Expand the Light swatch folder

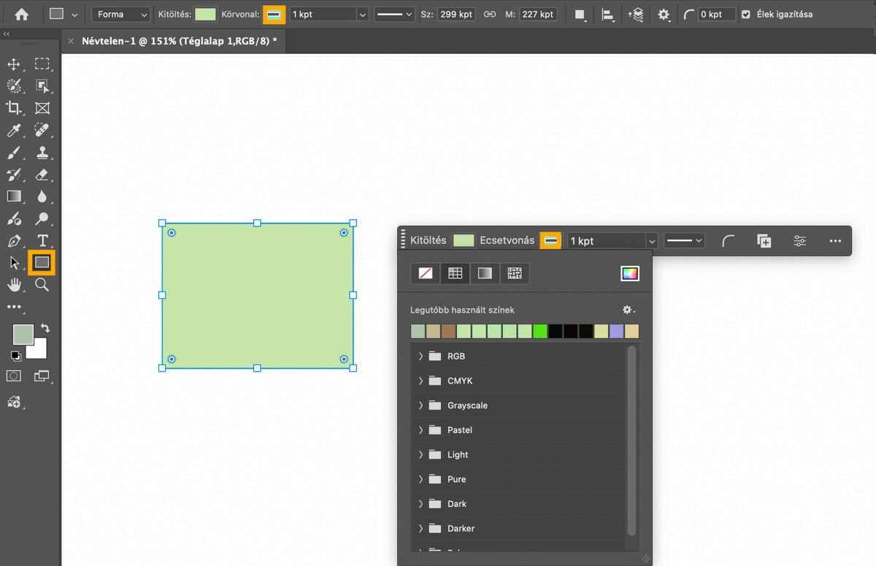click(420, 454)
